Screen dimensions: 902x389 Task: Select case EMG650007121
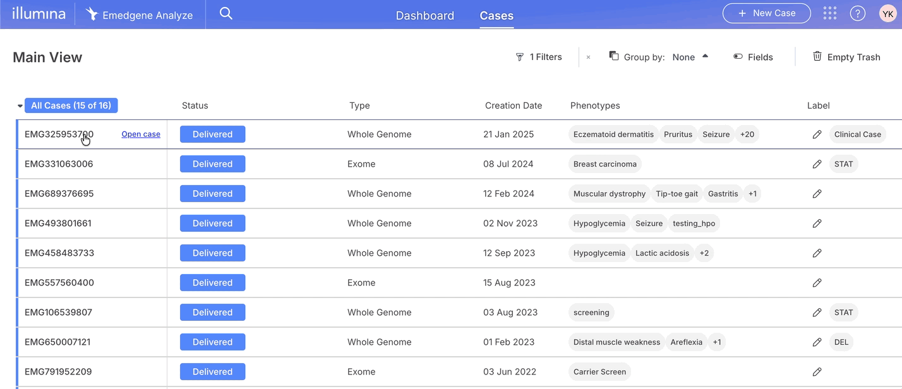(57, 342)
